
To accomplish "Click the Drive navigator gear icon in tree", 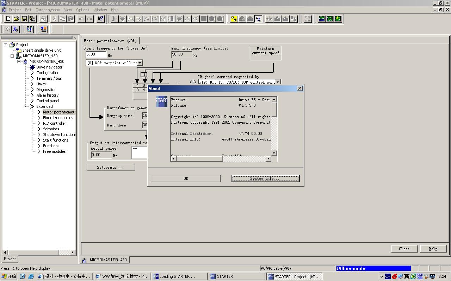I will pyautogui.click(x=32, y=67).
